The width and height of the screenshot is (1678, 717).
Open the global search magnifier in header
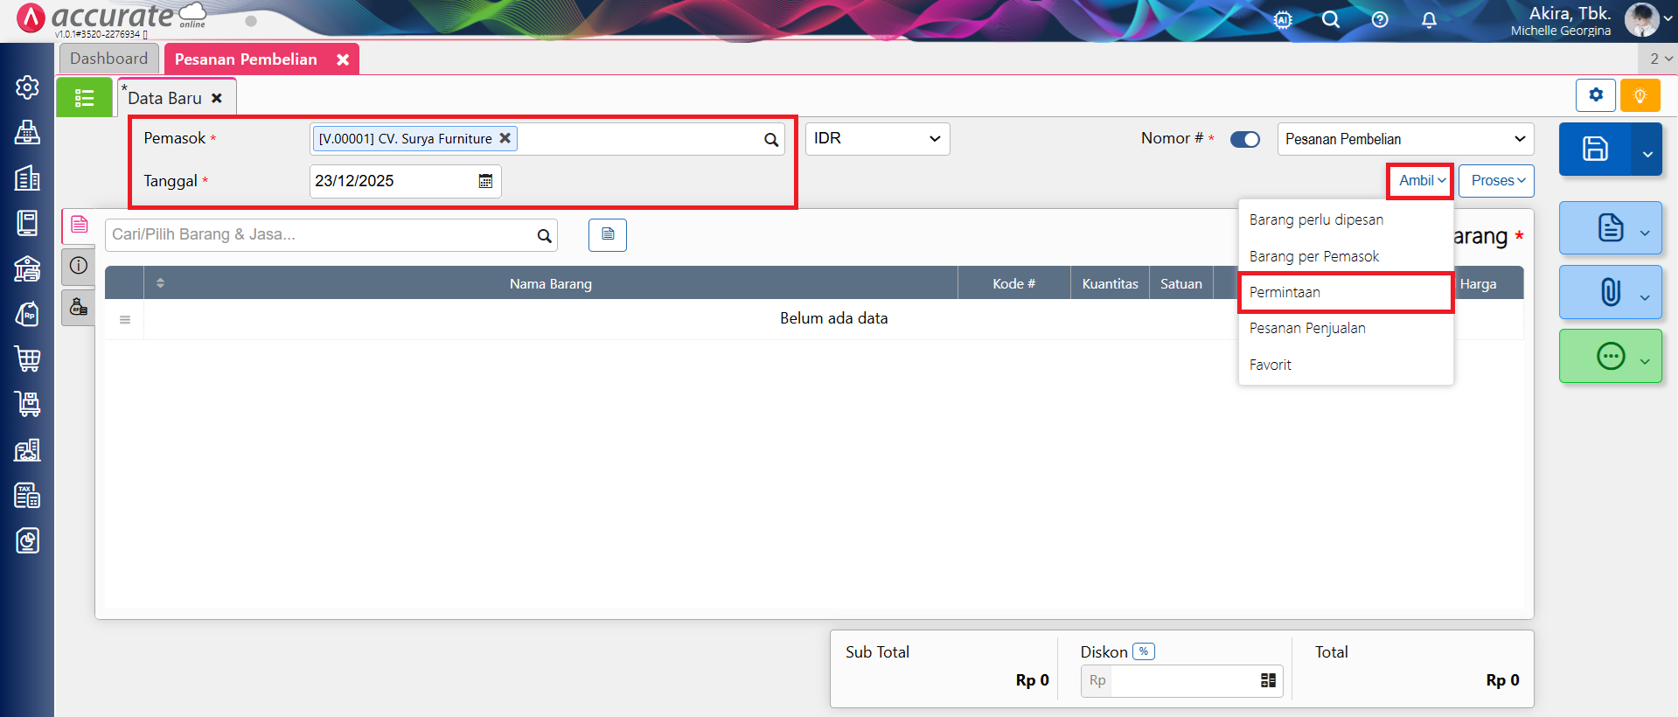(x=1331, y=20)
